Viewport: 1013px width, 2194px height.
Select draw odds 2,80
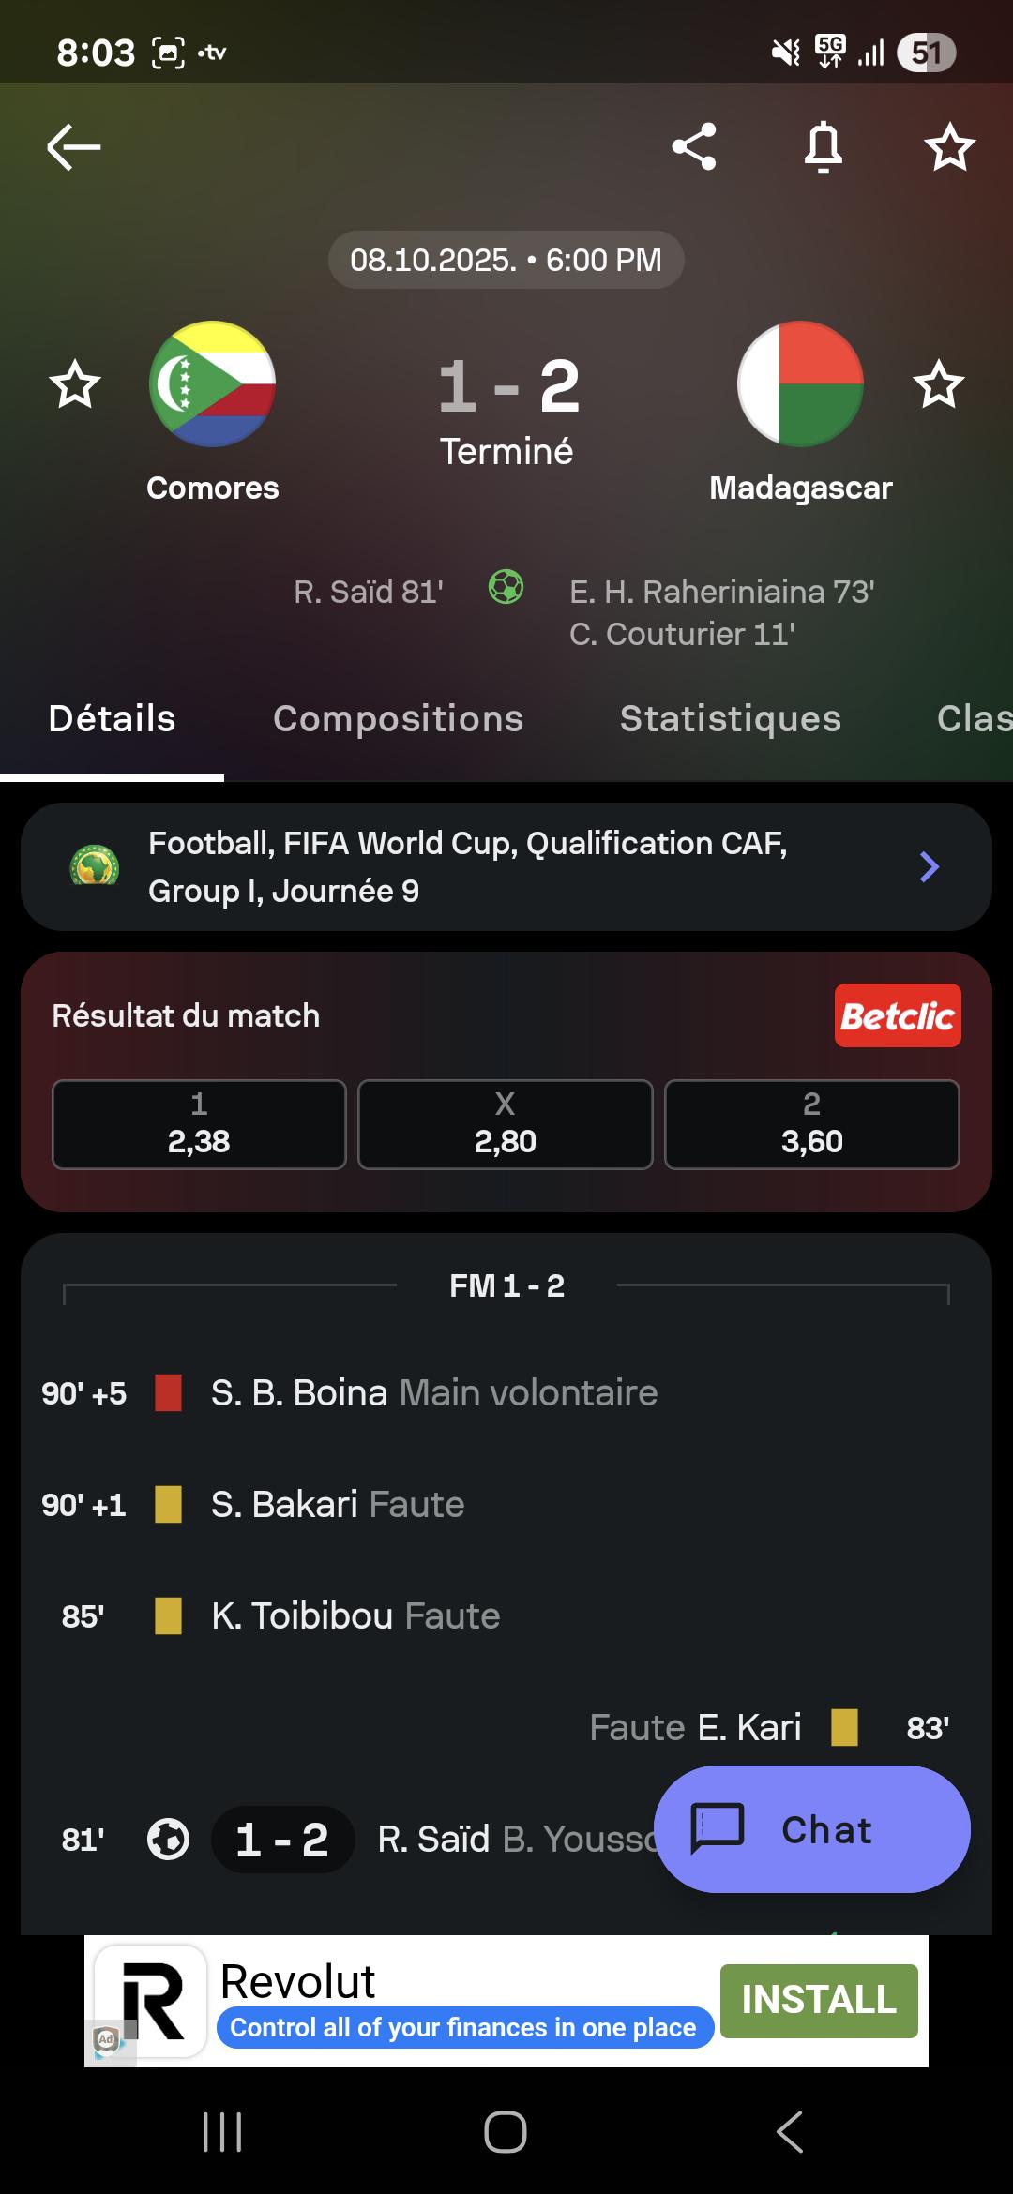[505, 1124]
